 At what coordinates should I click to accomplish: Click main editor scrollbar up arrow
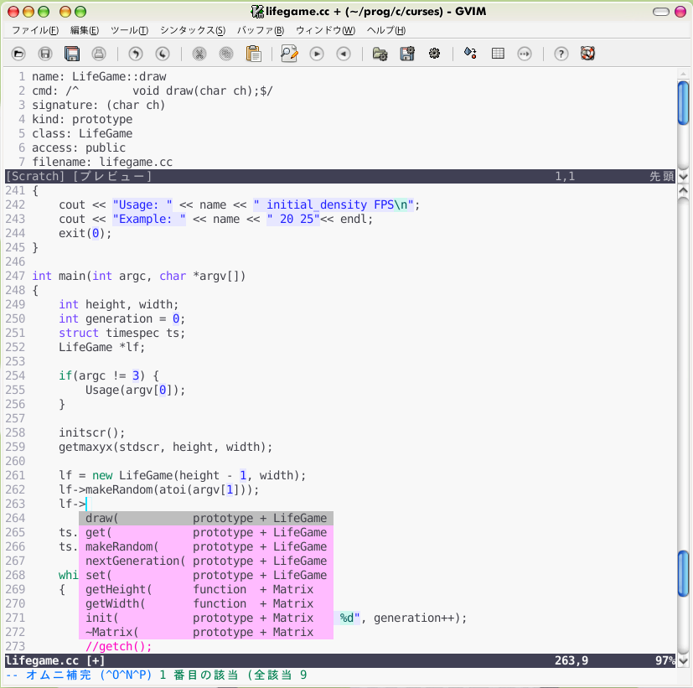[683, 191]
